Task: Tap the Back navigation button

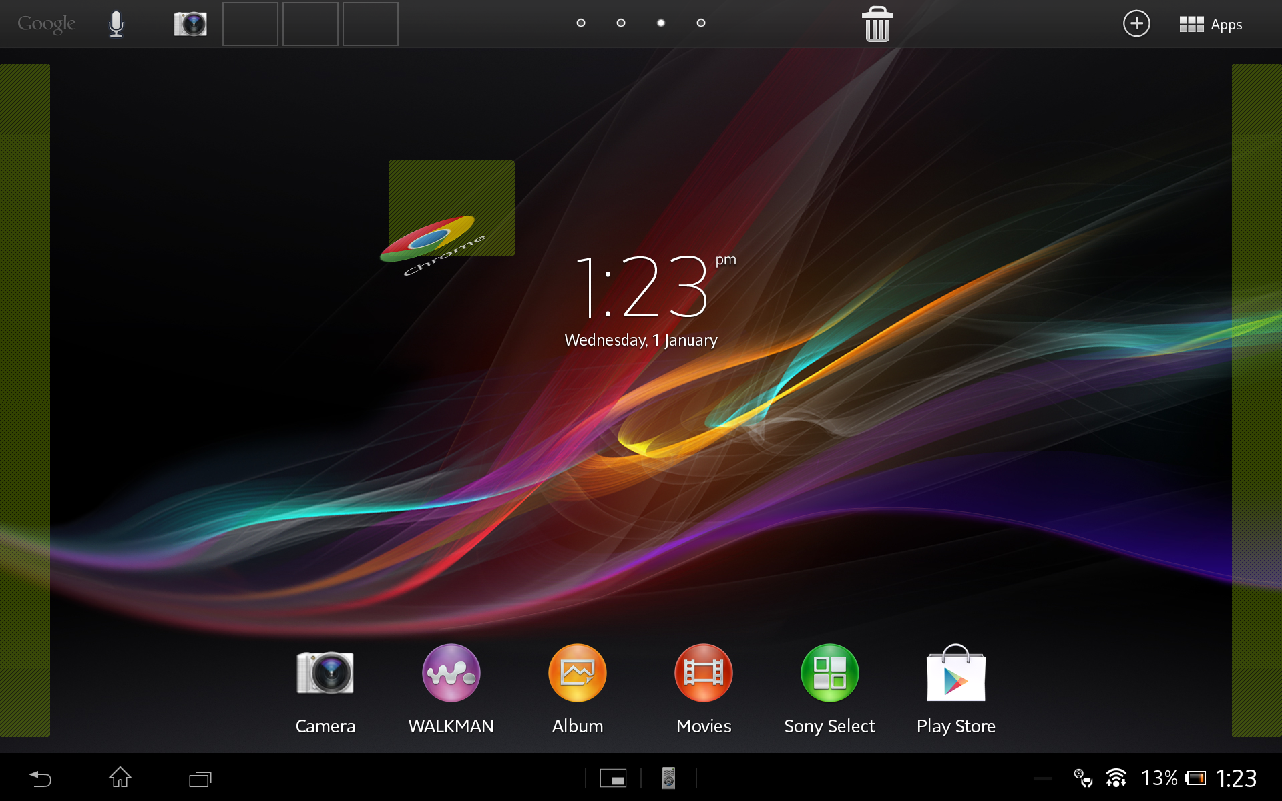Action: tap(40, 778)
